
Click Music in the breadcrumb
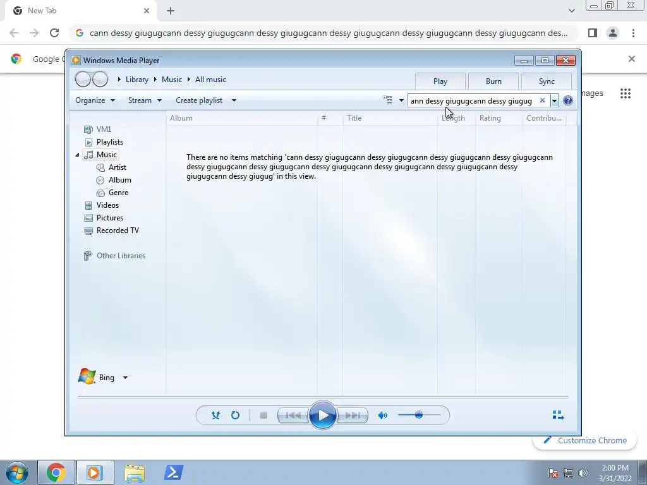pyautogui.click(x=172, y=80)
